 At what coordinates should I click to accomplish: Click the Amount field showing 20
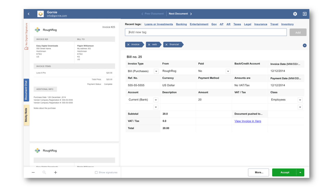[214, 100]
